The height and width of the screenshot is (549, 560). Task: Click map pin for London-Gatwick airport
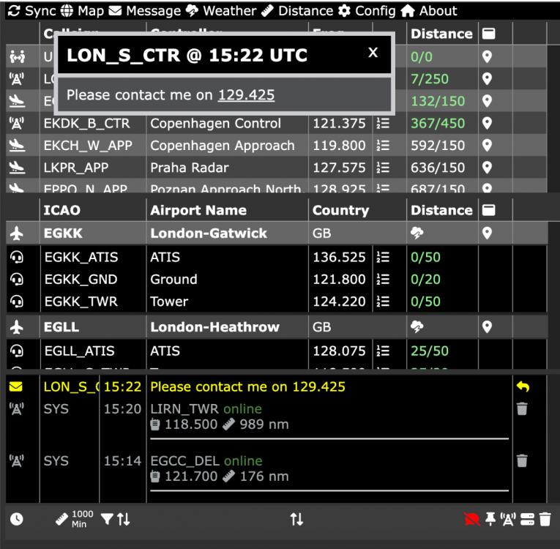[x=487, y=234]
